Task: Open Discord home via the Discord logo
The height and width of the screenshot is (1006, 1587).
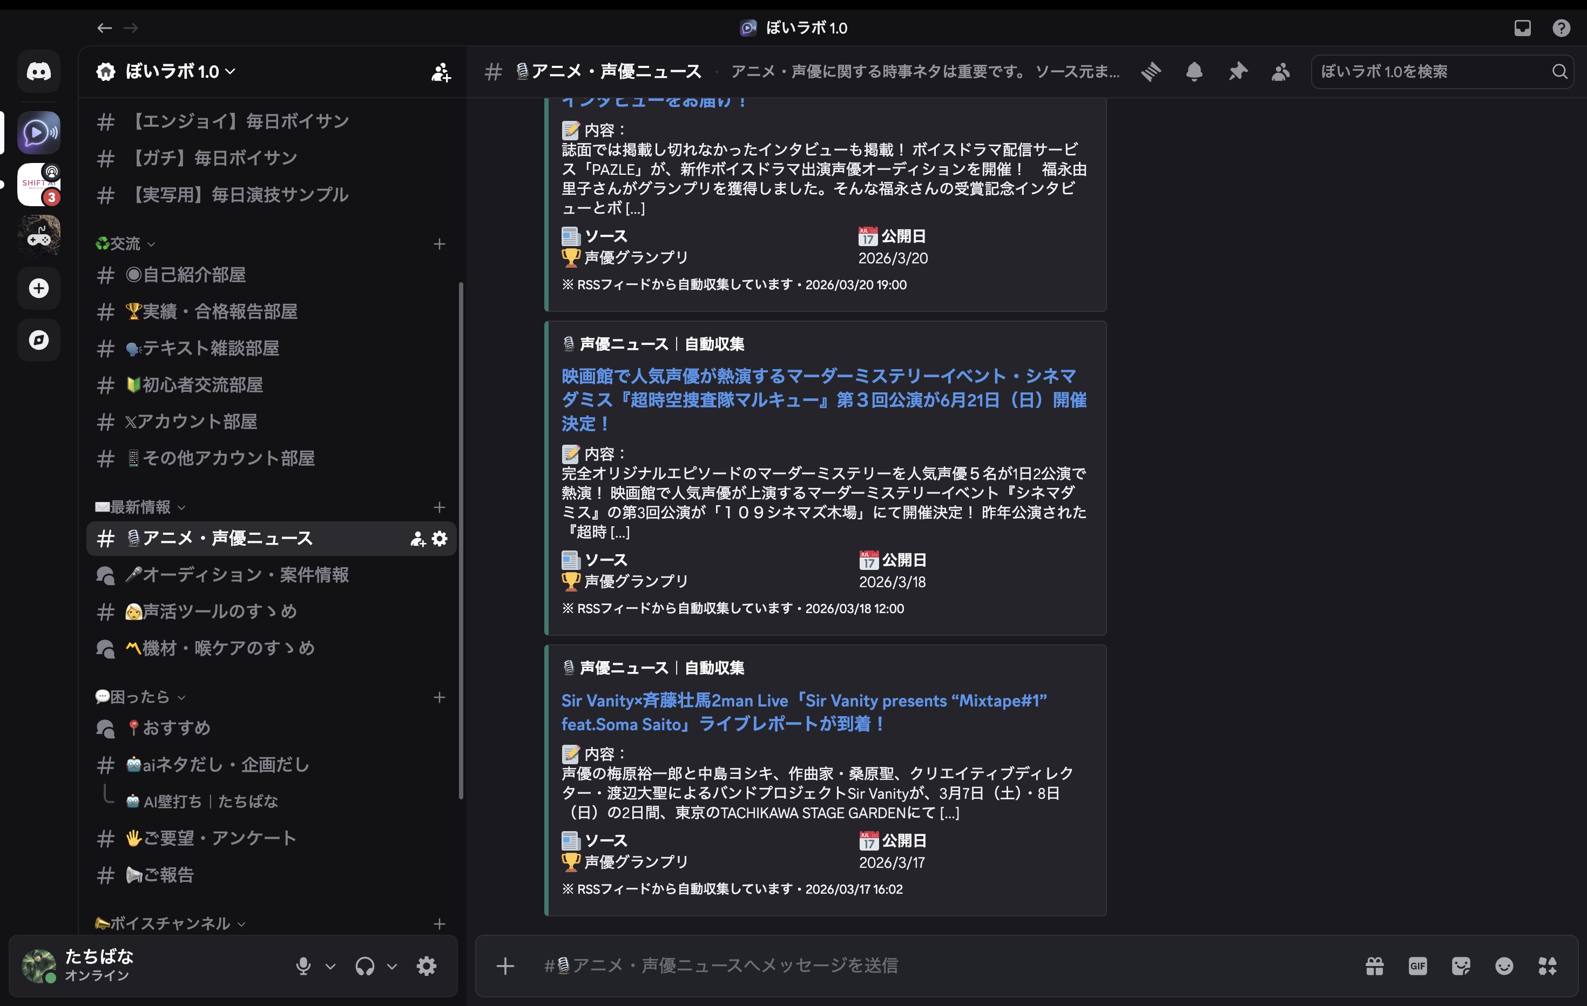Action: pyautogui.click(x=38, y=71)
